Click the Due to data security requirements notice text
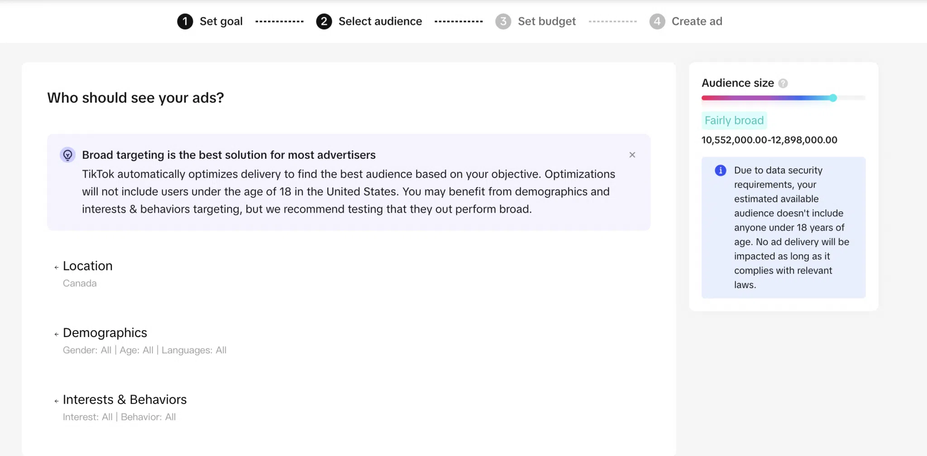Viewport: 927px width, 456px height. pyautogui.click(x=791, y=228)
